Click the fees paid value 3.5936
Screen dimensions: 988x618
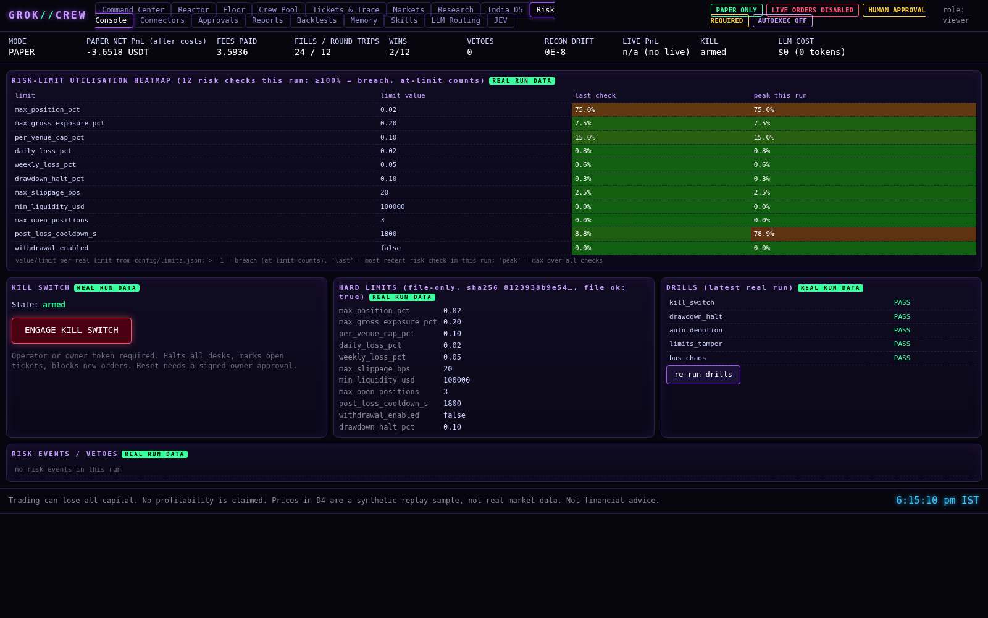coord(232,53)
